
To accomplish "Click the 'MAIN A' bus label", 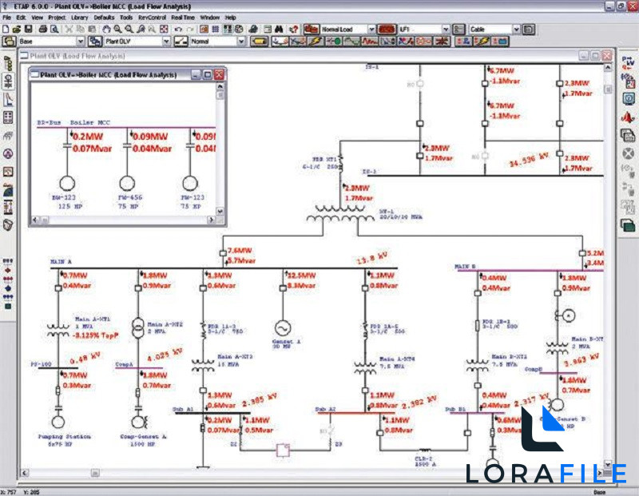I will click(x=61, y=262).
